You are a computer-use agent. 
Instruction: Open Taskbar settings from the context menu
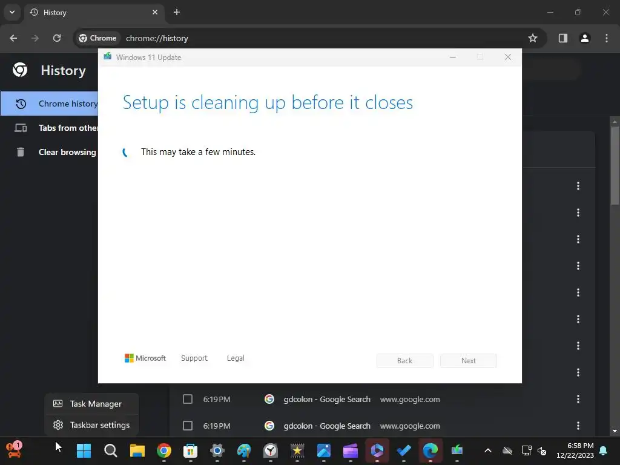(92, 425)
